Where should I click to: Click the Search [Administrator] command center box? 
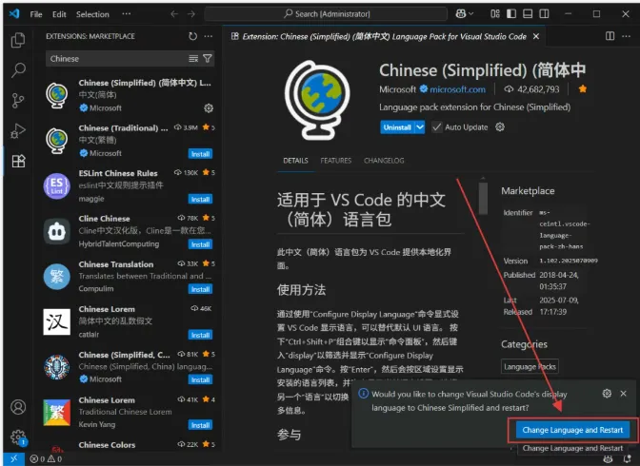tap(326, 14)
